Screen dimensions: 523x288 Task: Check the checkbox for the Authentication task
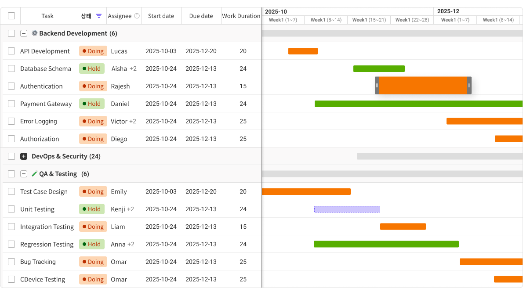pyautogui.click(x=11, y=86)
